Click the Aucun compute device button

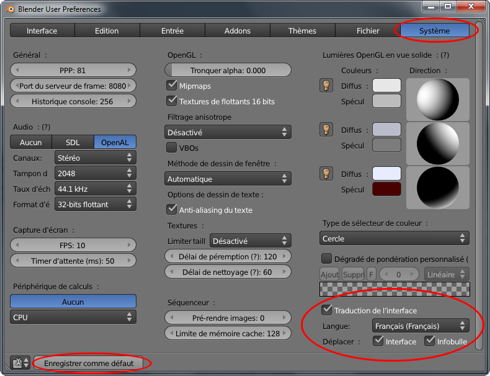pyautogui.click(x=73, y=302)
